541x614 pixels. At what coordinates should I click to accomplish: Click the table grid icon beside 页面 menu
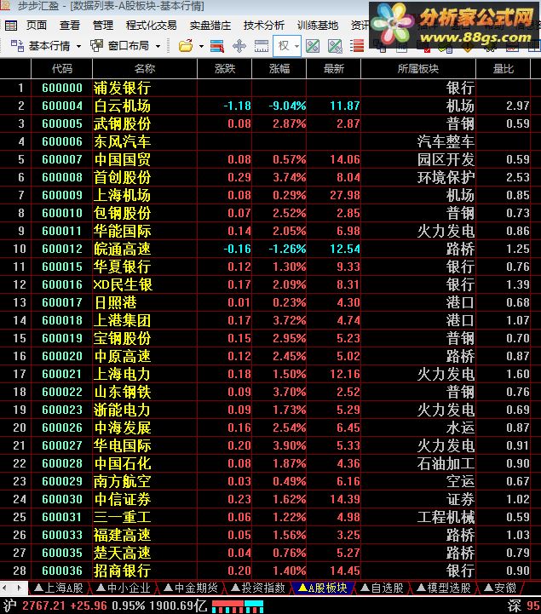(x=11, y=26)
